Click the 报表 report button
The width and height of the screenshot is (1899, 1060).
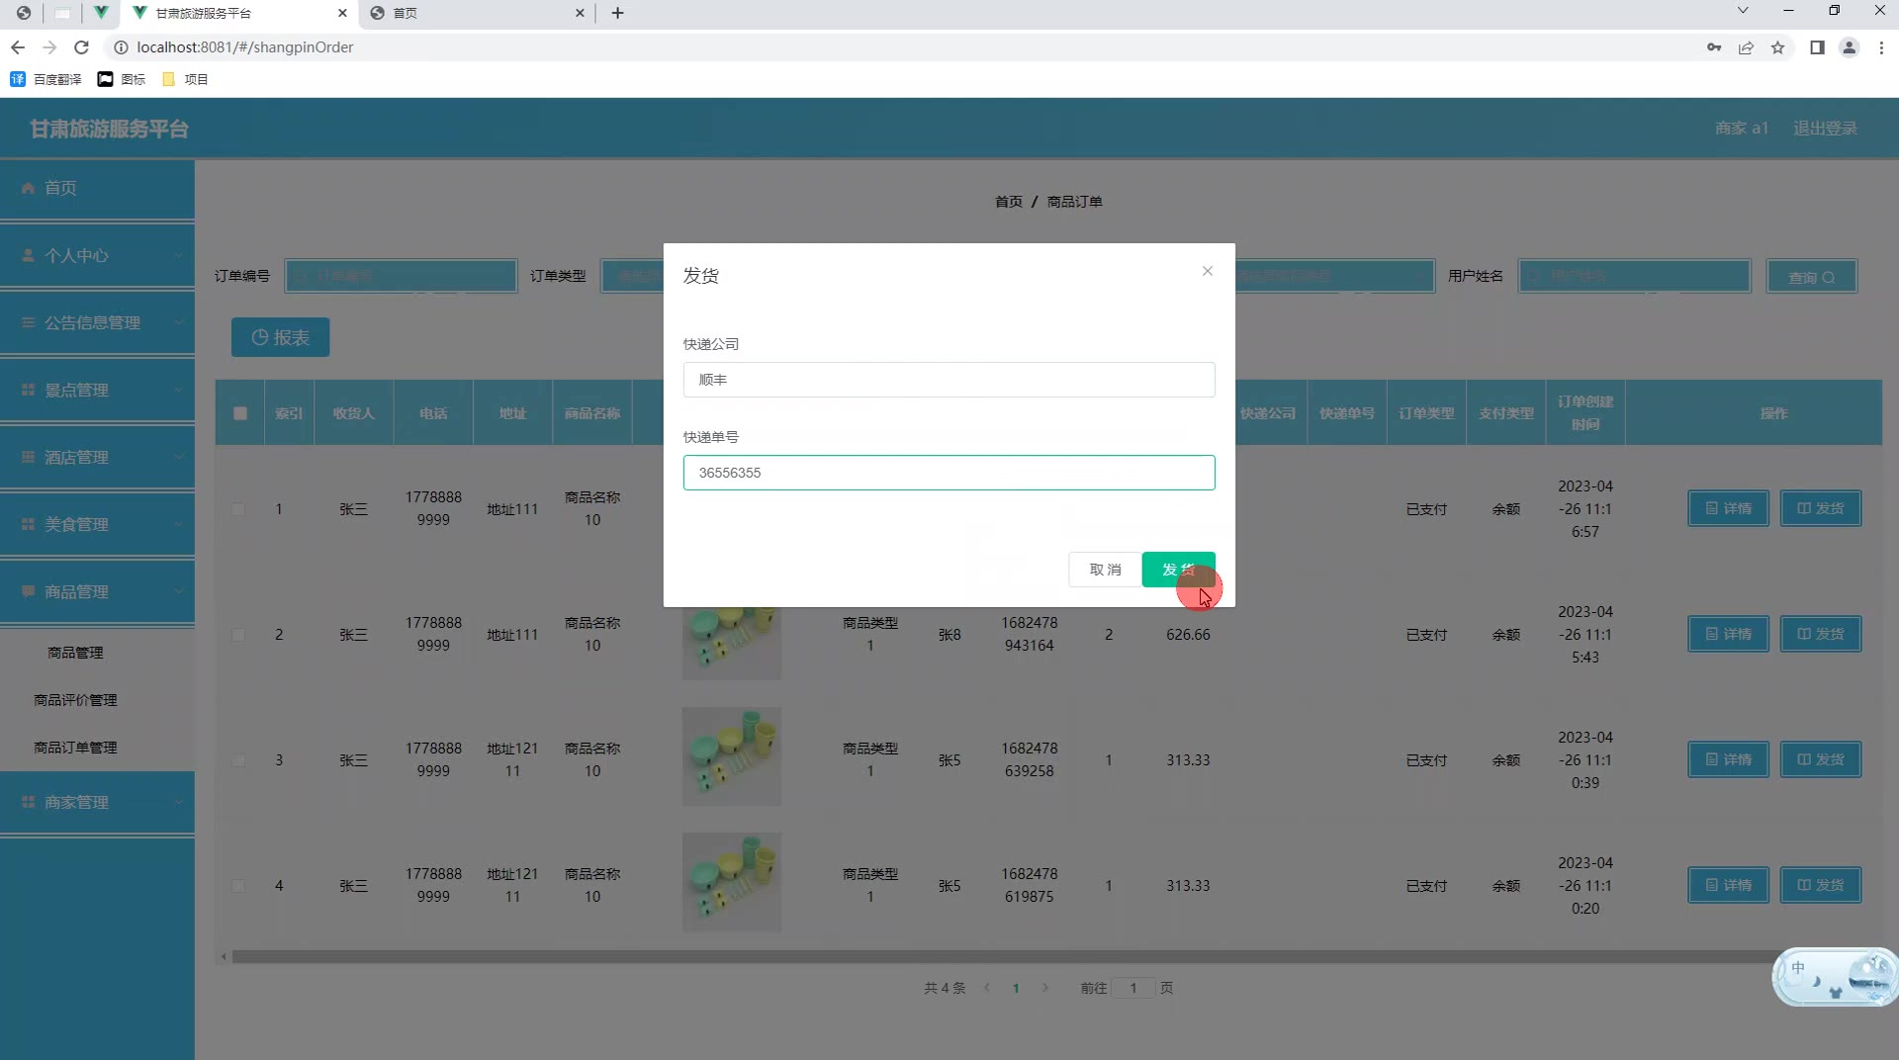pyautogui.click(x=280, y=337)
